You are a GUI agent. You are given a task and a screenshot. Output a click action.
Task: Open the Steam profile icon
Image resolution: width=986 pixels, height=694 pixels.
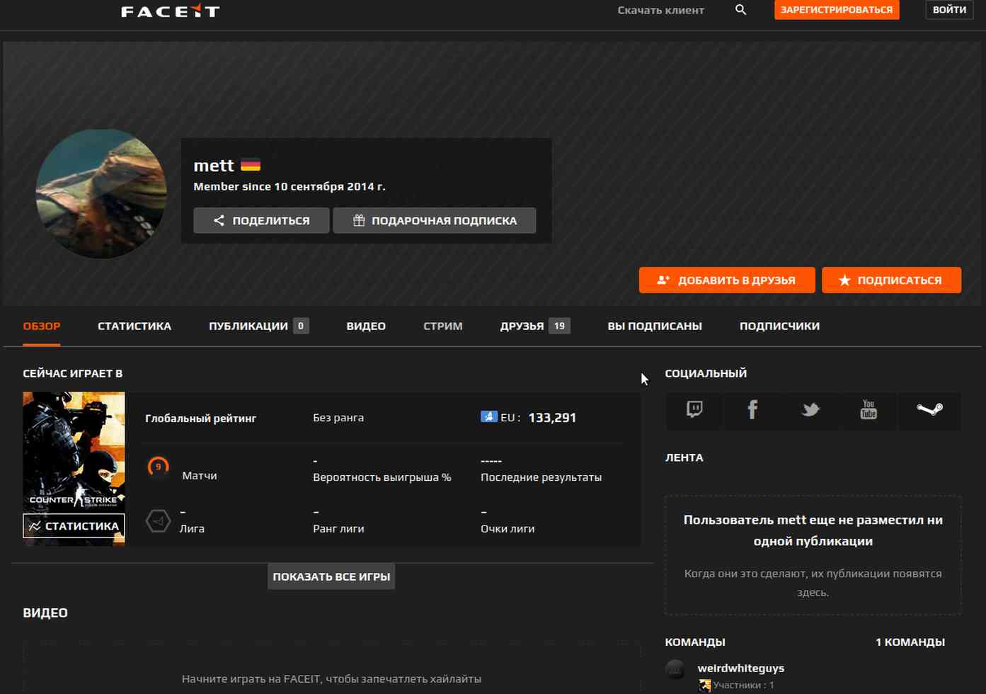929,409
